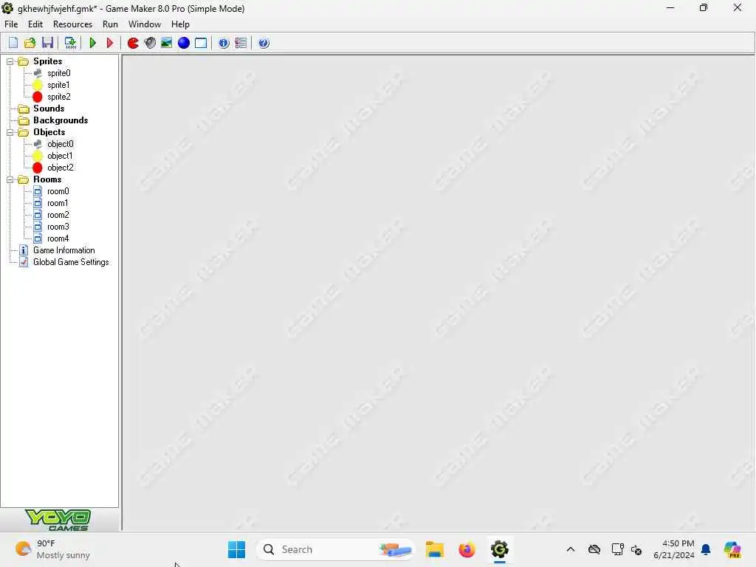Viewport: 756px width, 567px height.
Task: Create a room using the blank window icon
Action: (201, 43)
